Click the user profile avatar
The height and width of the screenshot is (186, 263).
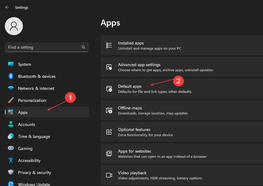[14, 26]
